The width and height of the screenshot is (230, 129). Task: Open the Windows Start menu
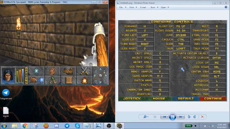tap(4, 126)
